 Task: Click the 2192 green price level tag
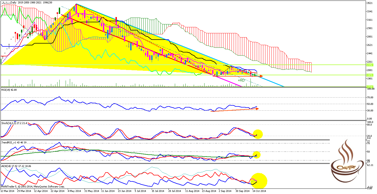[x=370, y=65]
